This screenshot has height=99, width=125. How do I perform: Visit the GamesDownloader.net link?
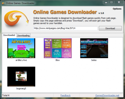tap(107, 95)
